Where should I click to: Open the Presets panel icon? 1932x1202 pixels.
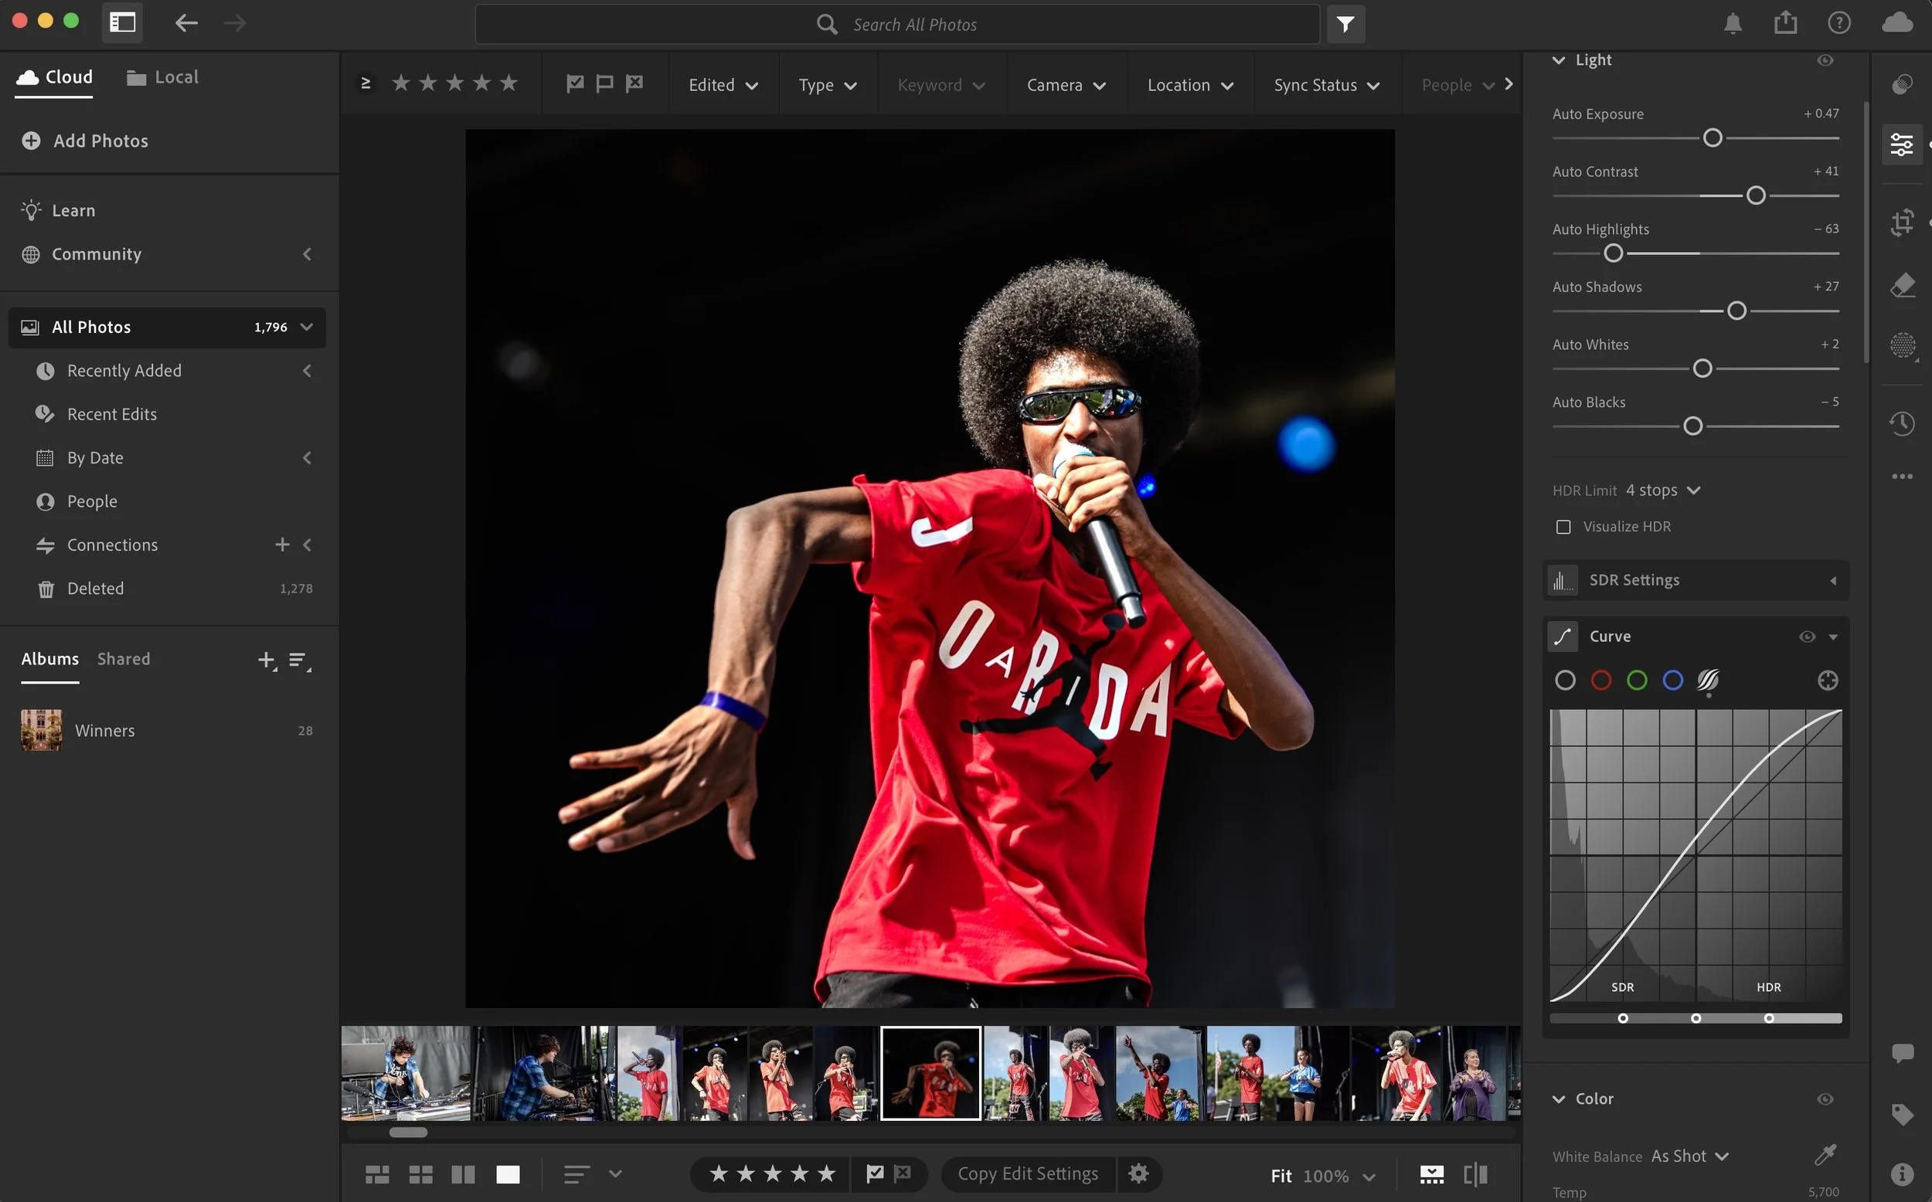coord(1902,84)
